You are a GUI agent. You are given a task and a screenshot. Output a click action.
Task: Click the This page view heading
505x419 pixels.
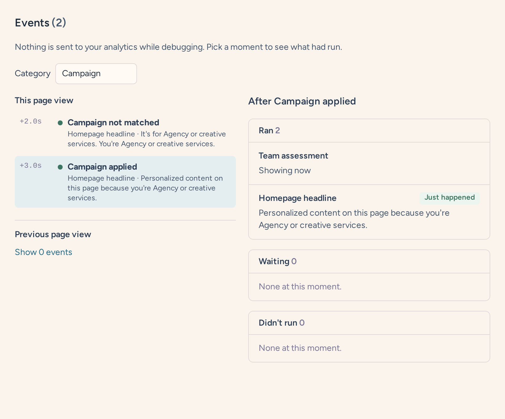pyautogui.click(x=44, y=100)
